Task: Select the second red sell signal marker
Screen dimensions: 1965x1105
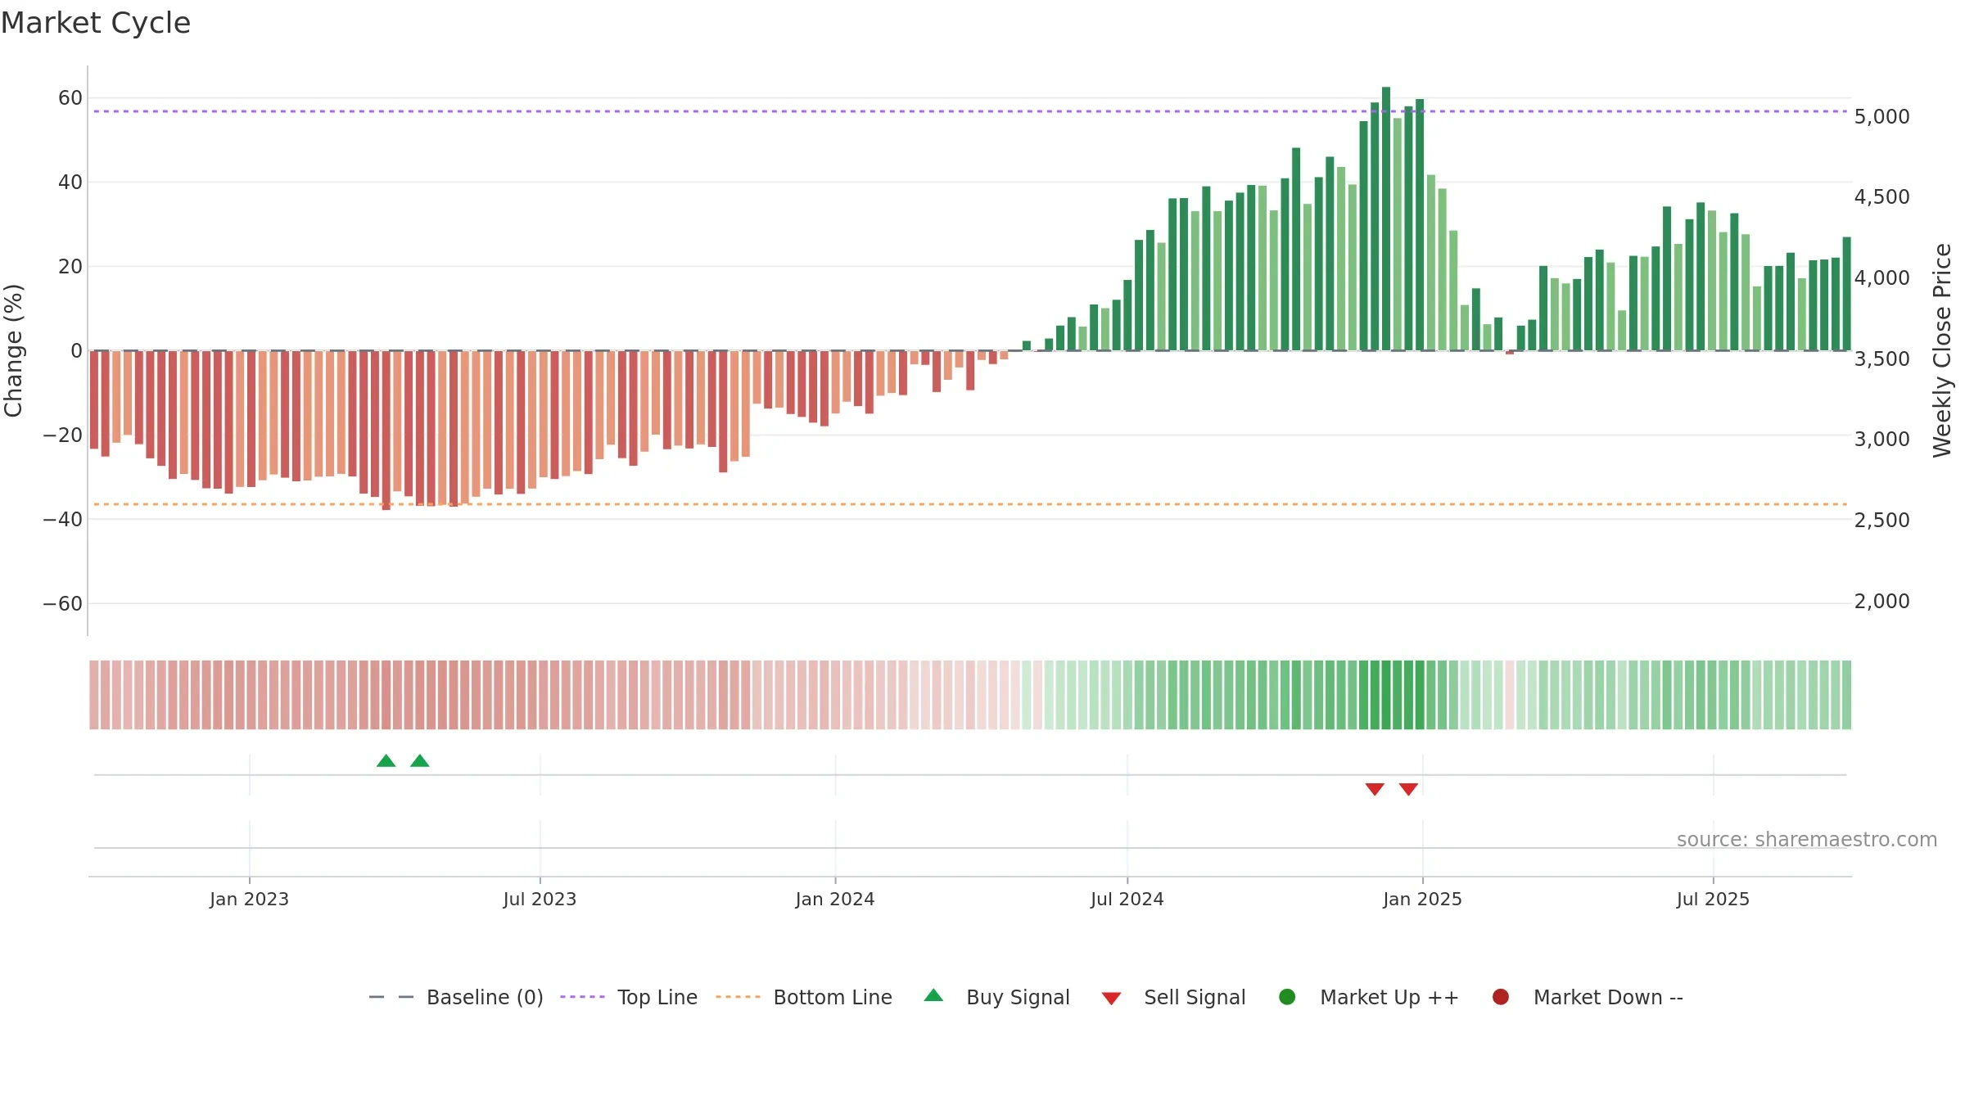Action: click(x=1408, y=789)
